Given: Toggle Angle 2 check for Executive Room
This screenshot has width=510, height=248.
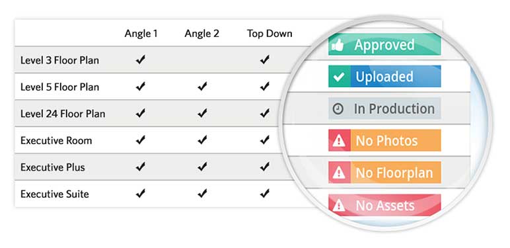Looking at the screenshot, I should [202, 140].
